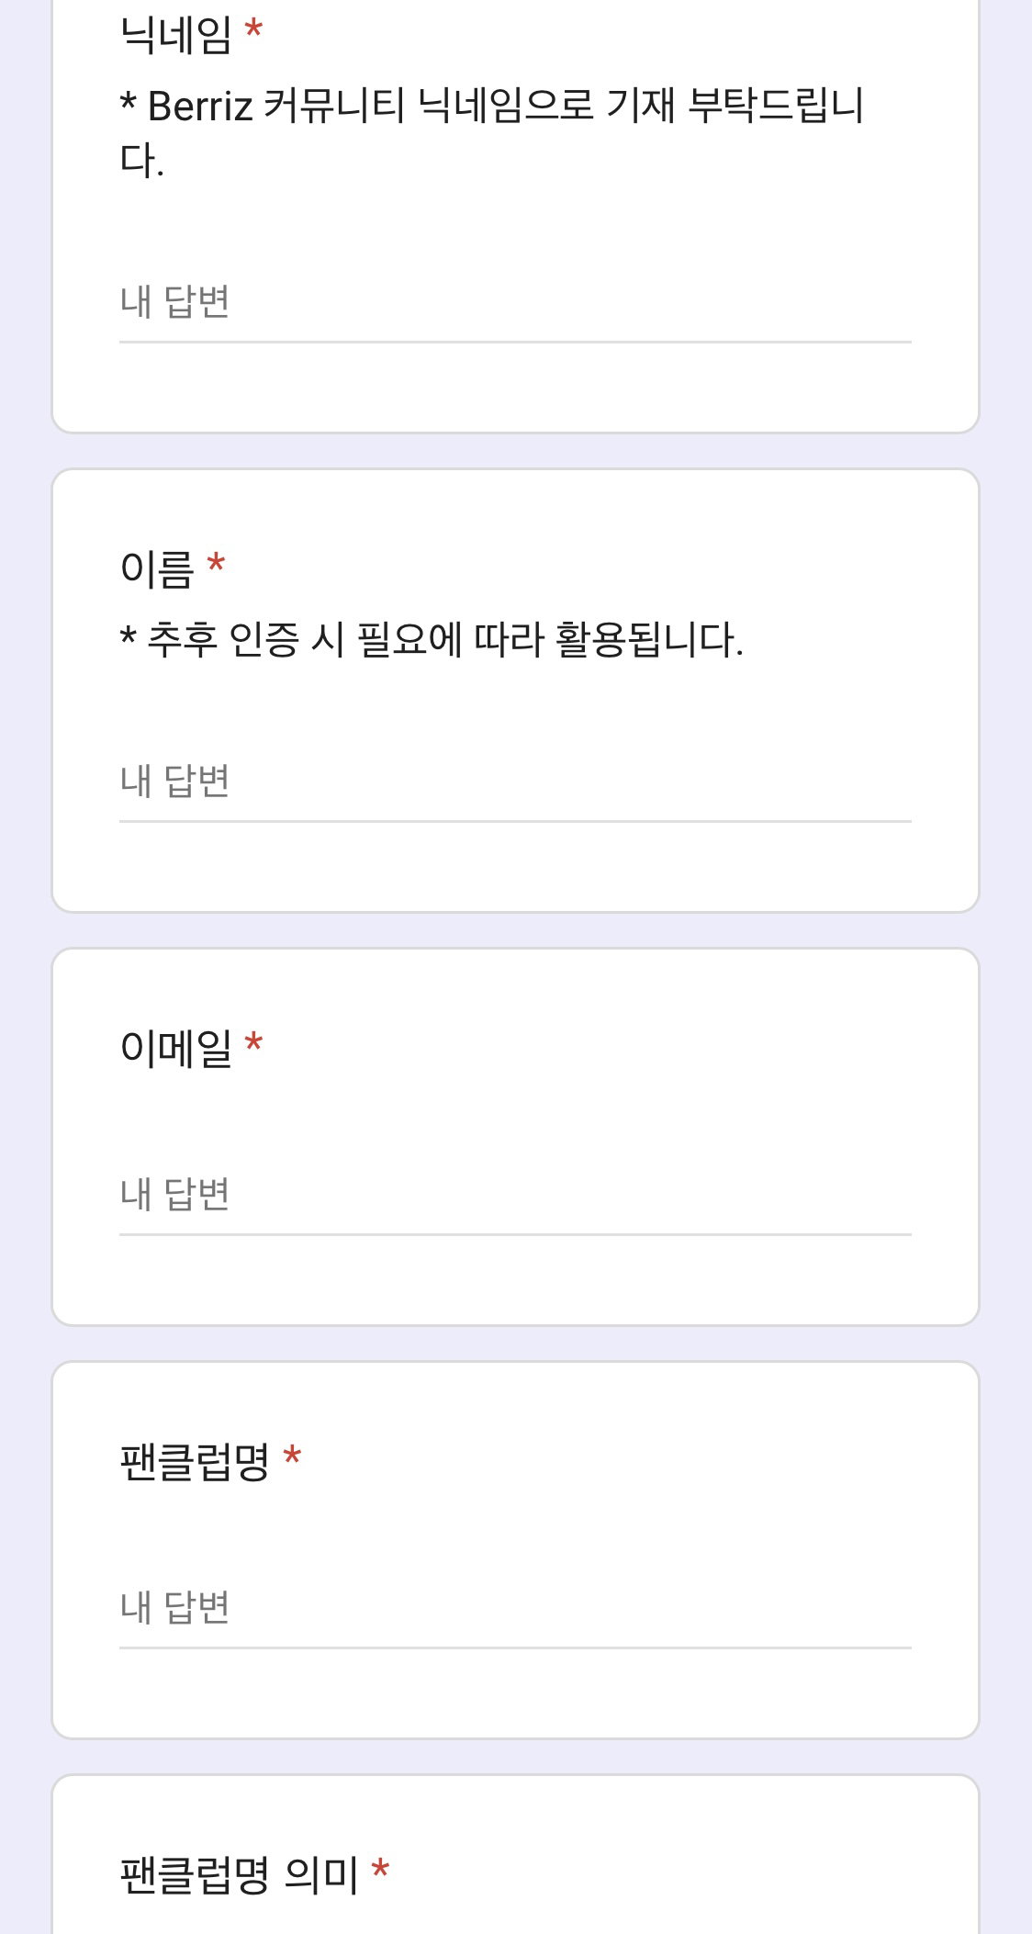Click the red asterisk beside 닉네임

(x=254, y=29)
